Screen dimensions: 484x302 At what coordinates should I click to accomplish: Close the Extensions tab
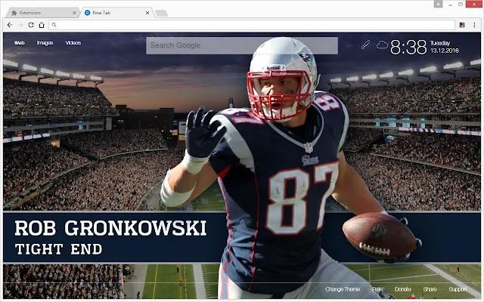click(74, 13)
